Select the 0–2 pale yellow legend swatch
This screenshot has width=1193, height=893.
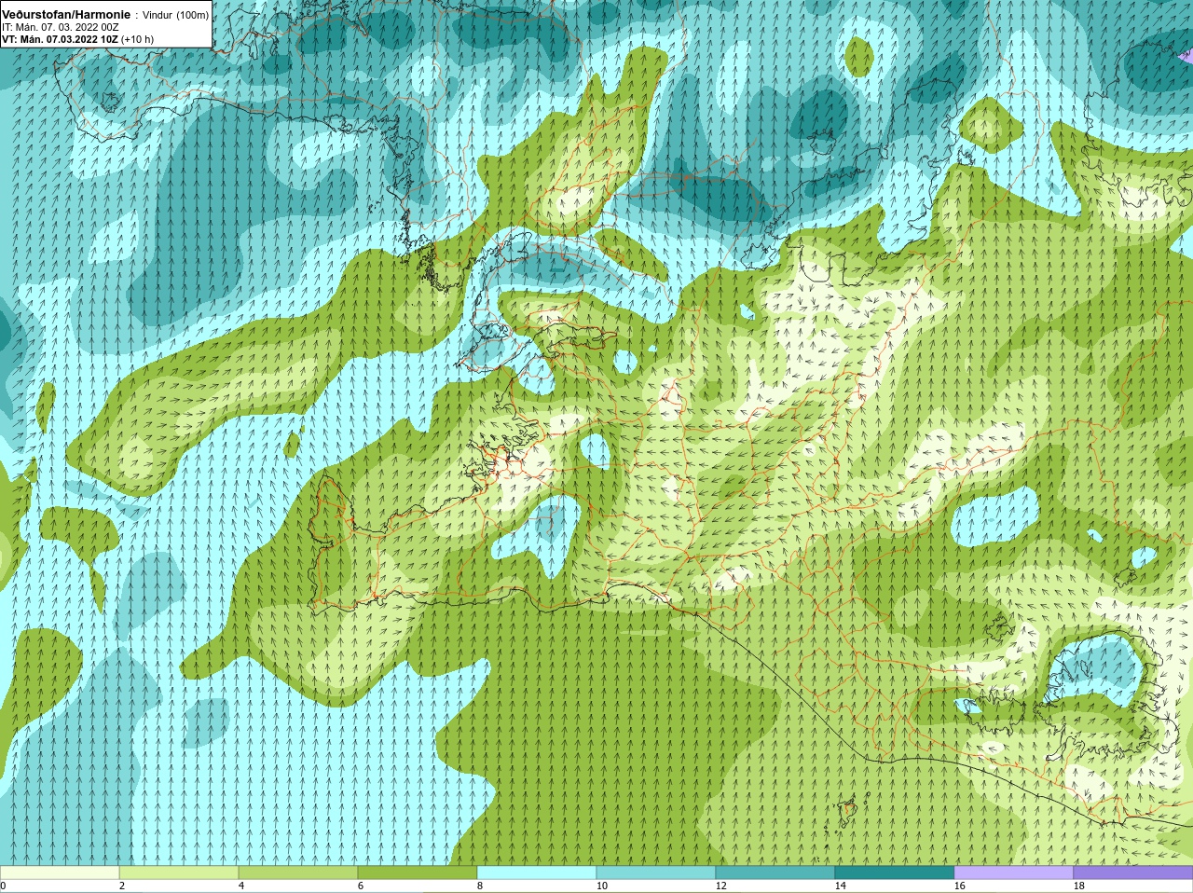[x=60, y=872]
